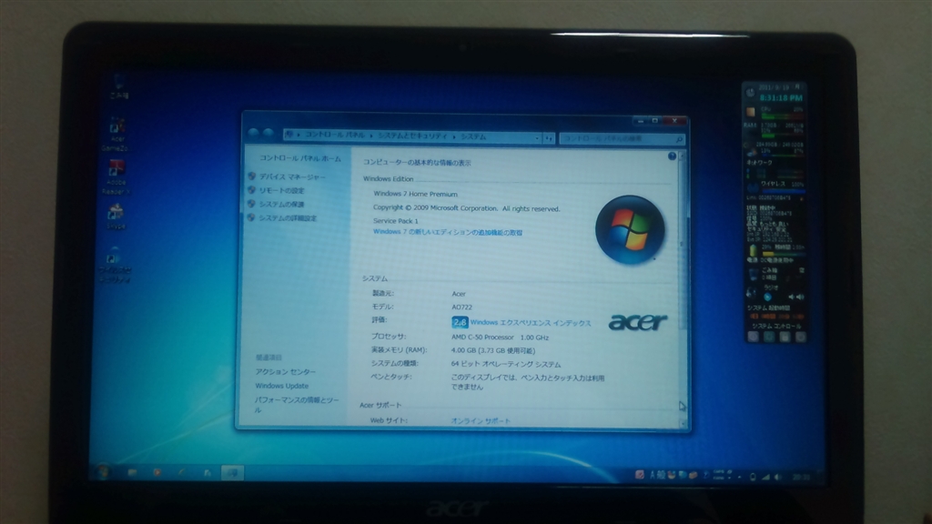The height and width of the screenshot is (524, 932).
Task: Open the Acer GameZone desktop shortcut
Action: [x=116, y=133]
